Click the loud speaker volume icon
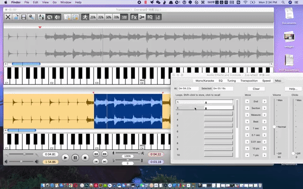 [37, 162]
